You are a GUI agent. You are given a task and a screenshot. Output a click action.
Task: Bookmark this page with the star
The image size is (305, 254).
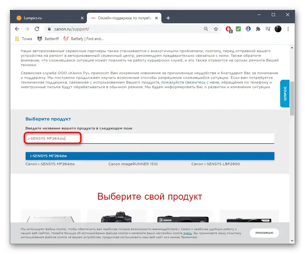(x=216, y=29)
